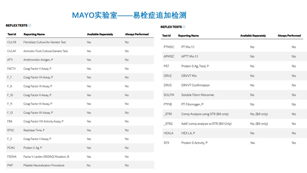The image size is (307, 173).
Task: Click test ID _STR1
Action: [168, 114]
